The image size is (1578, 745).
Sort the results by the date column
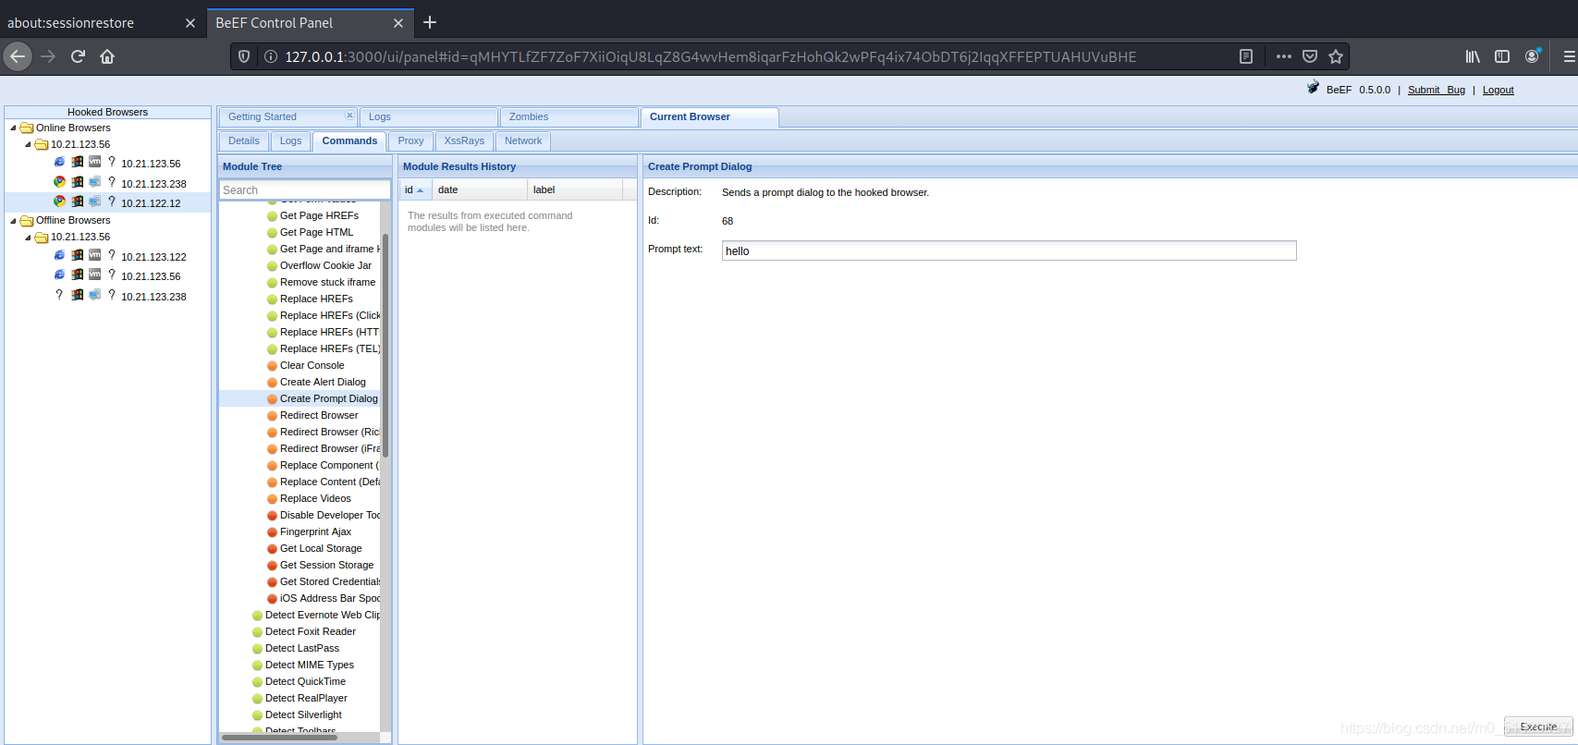click(x=480, y=189)
